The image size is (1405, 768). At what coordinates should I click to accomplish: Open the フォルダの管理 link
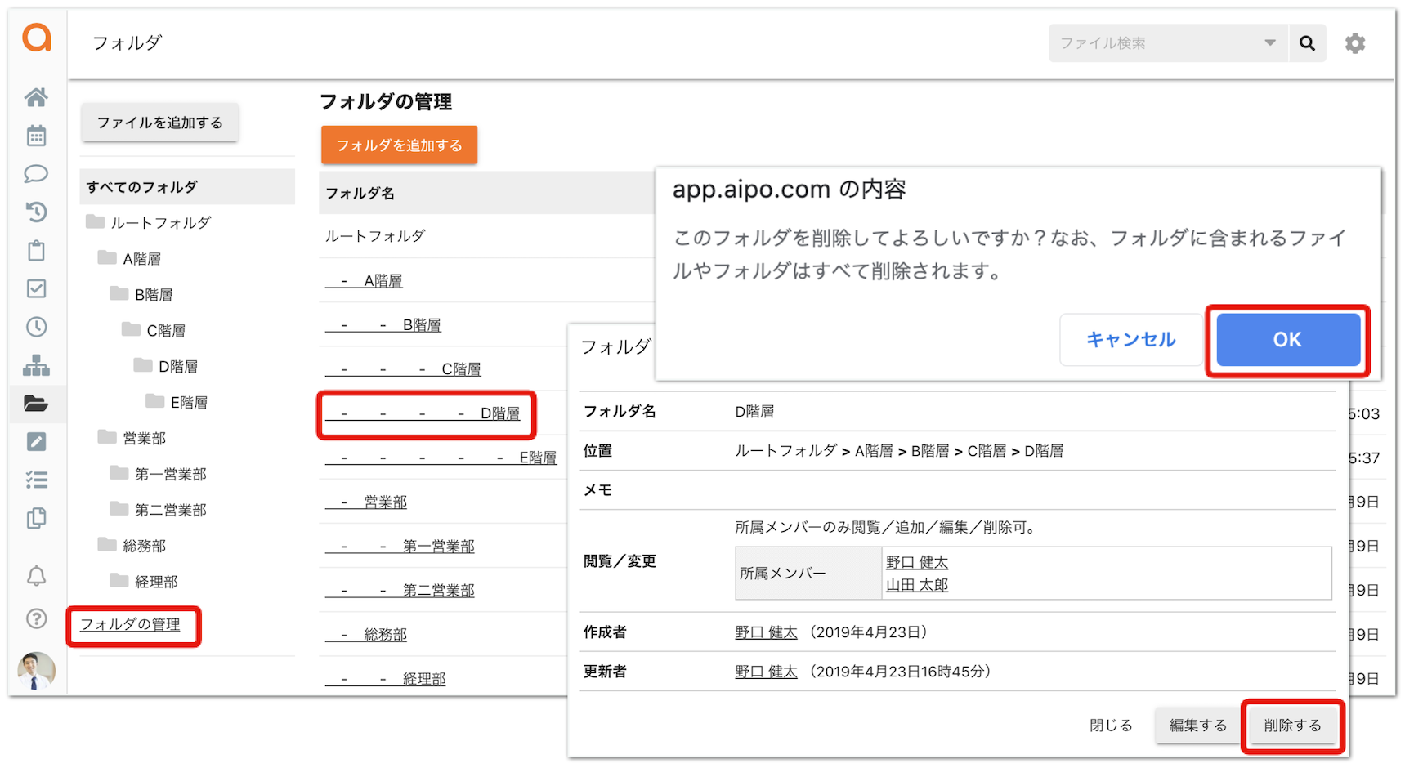click(130, 625)
